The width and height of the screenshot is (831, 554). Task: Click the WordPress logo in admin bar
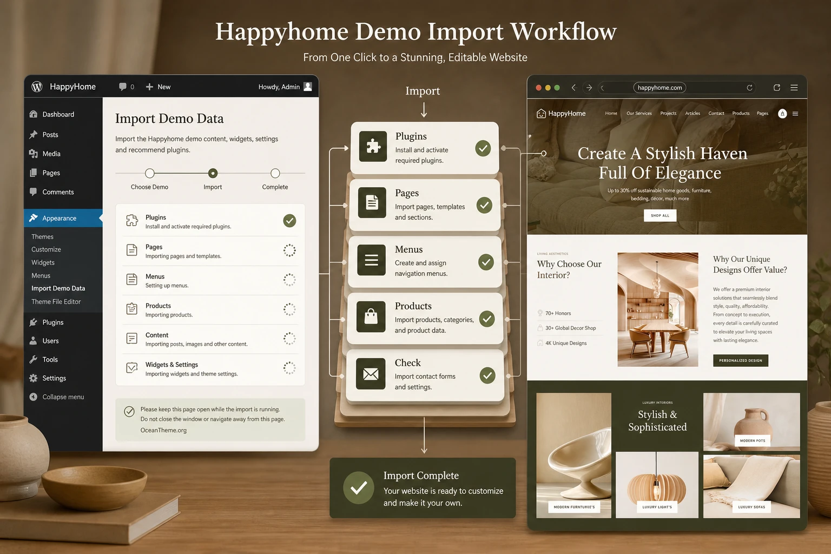pyautogui.click(x=37, y=87)
